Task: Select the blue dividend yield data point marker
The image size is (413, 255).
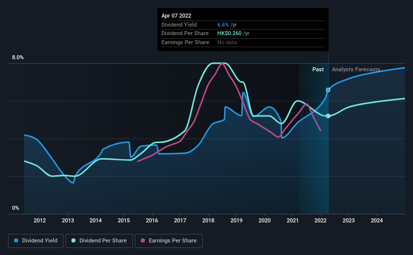Action: tap(328, 90)
